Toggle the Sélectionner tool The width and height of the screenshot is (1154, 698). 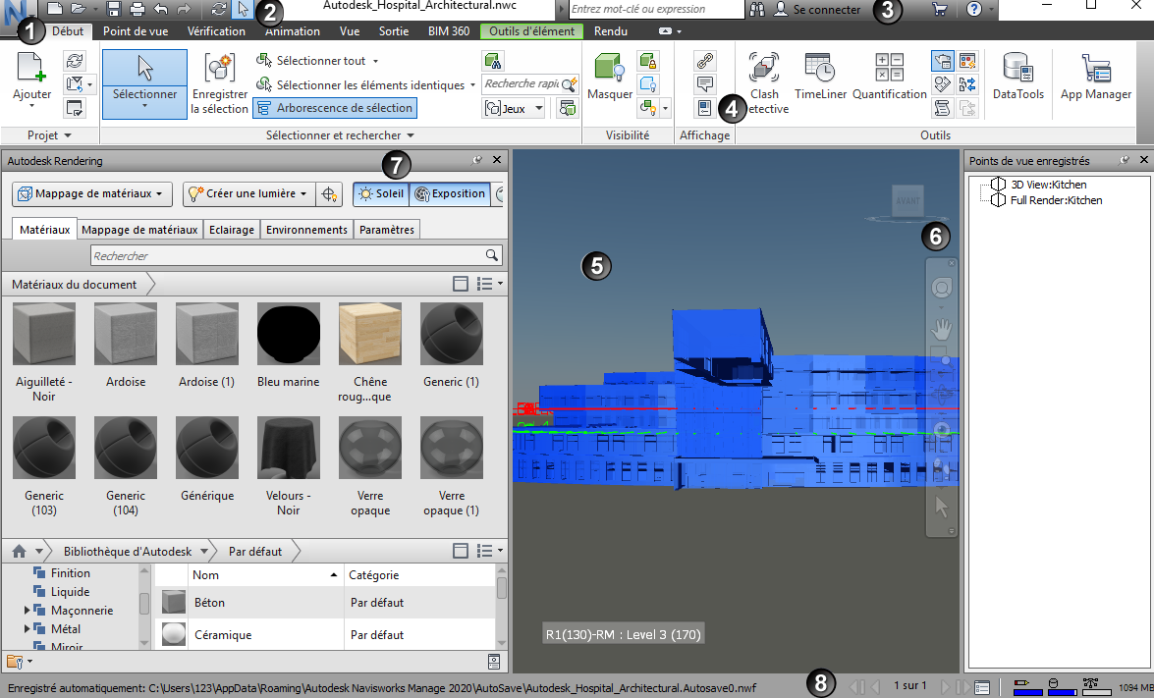pos(145,83)
